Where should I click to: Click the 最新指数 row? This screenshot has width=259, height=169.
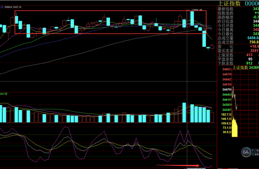click(x=238, y=9)
